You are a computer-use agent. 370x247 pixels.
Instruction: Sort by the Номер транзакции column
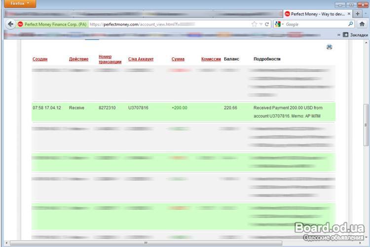tap(110, 59)
